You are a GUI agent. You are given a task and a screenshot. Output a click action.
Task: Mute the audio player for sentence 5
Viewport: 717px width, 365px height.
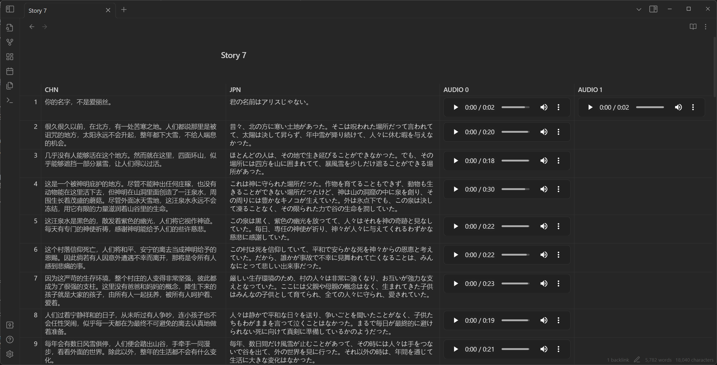point(544,226)
